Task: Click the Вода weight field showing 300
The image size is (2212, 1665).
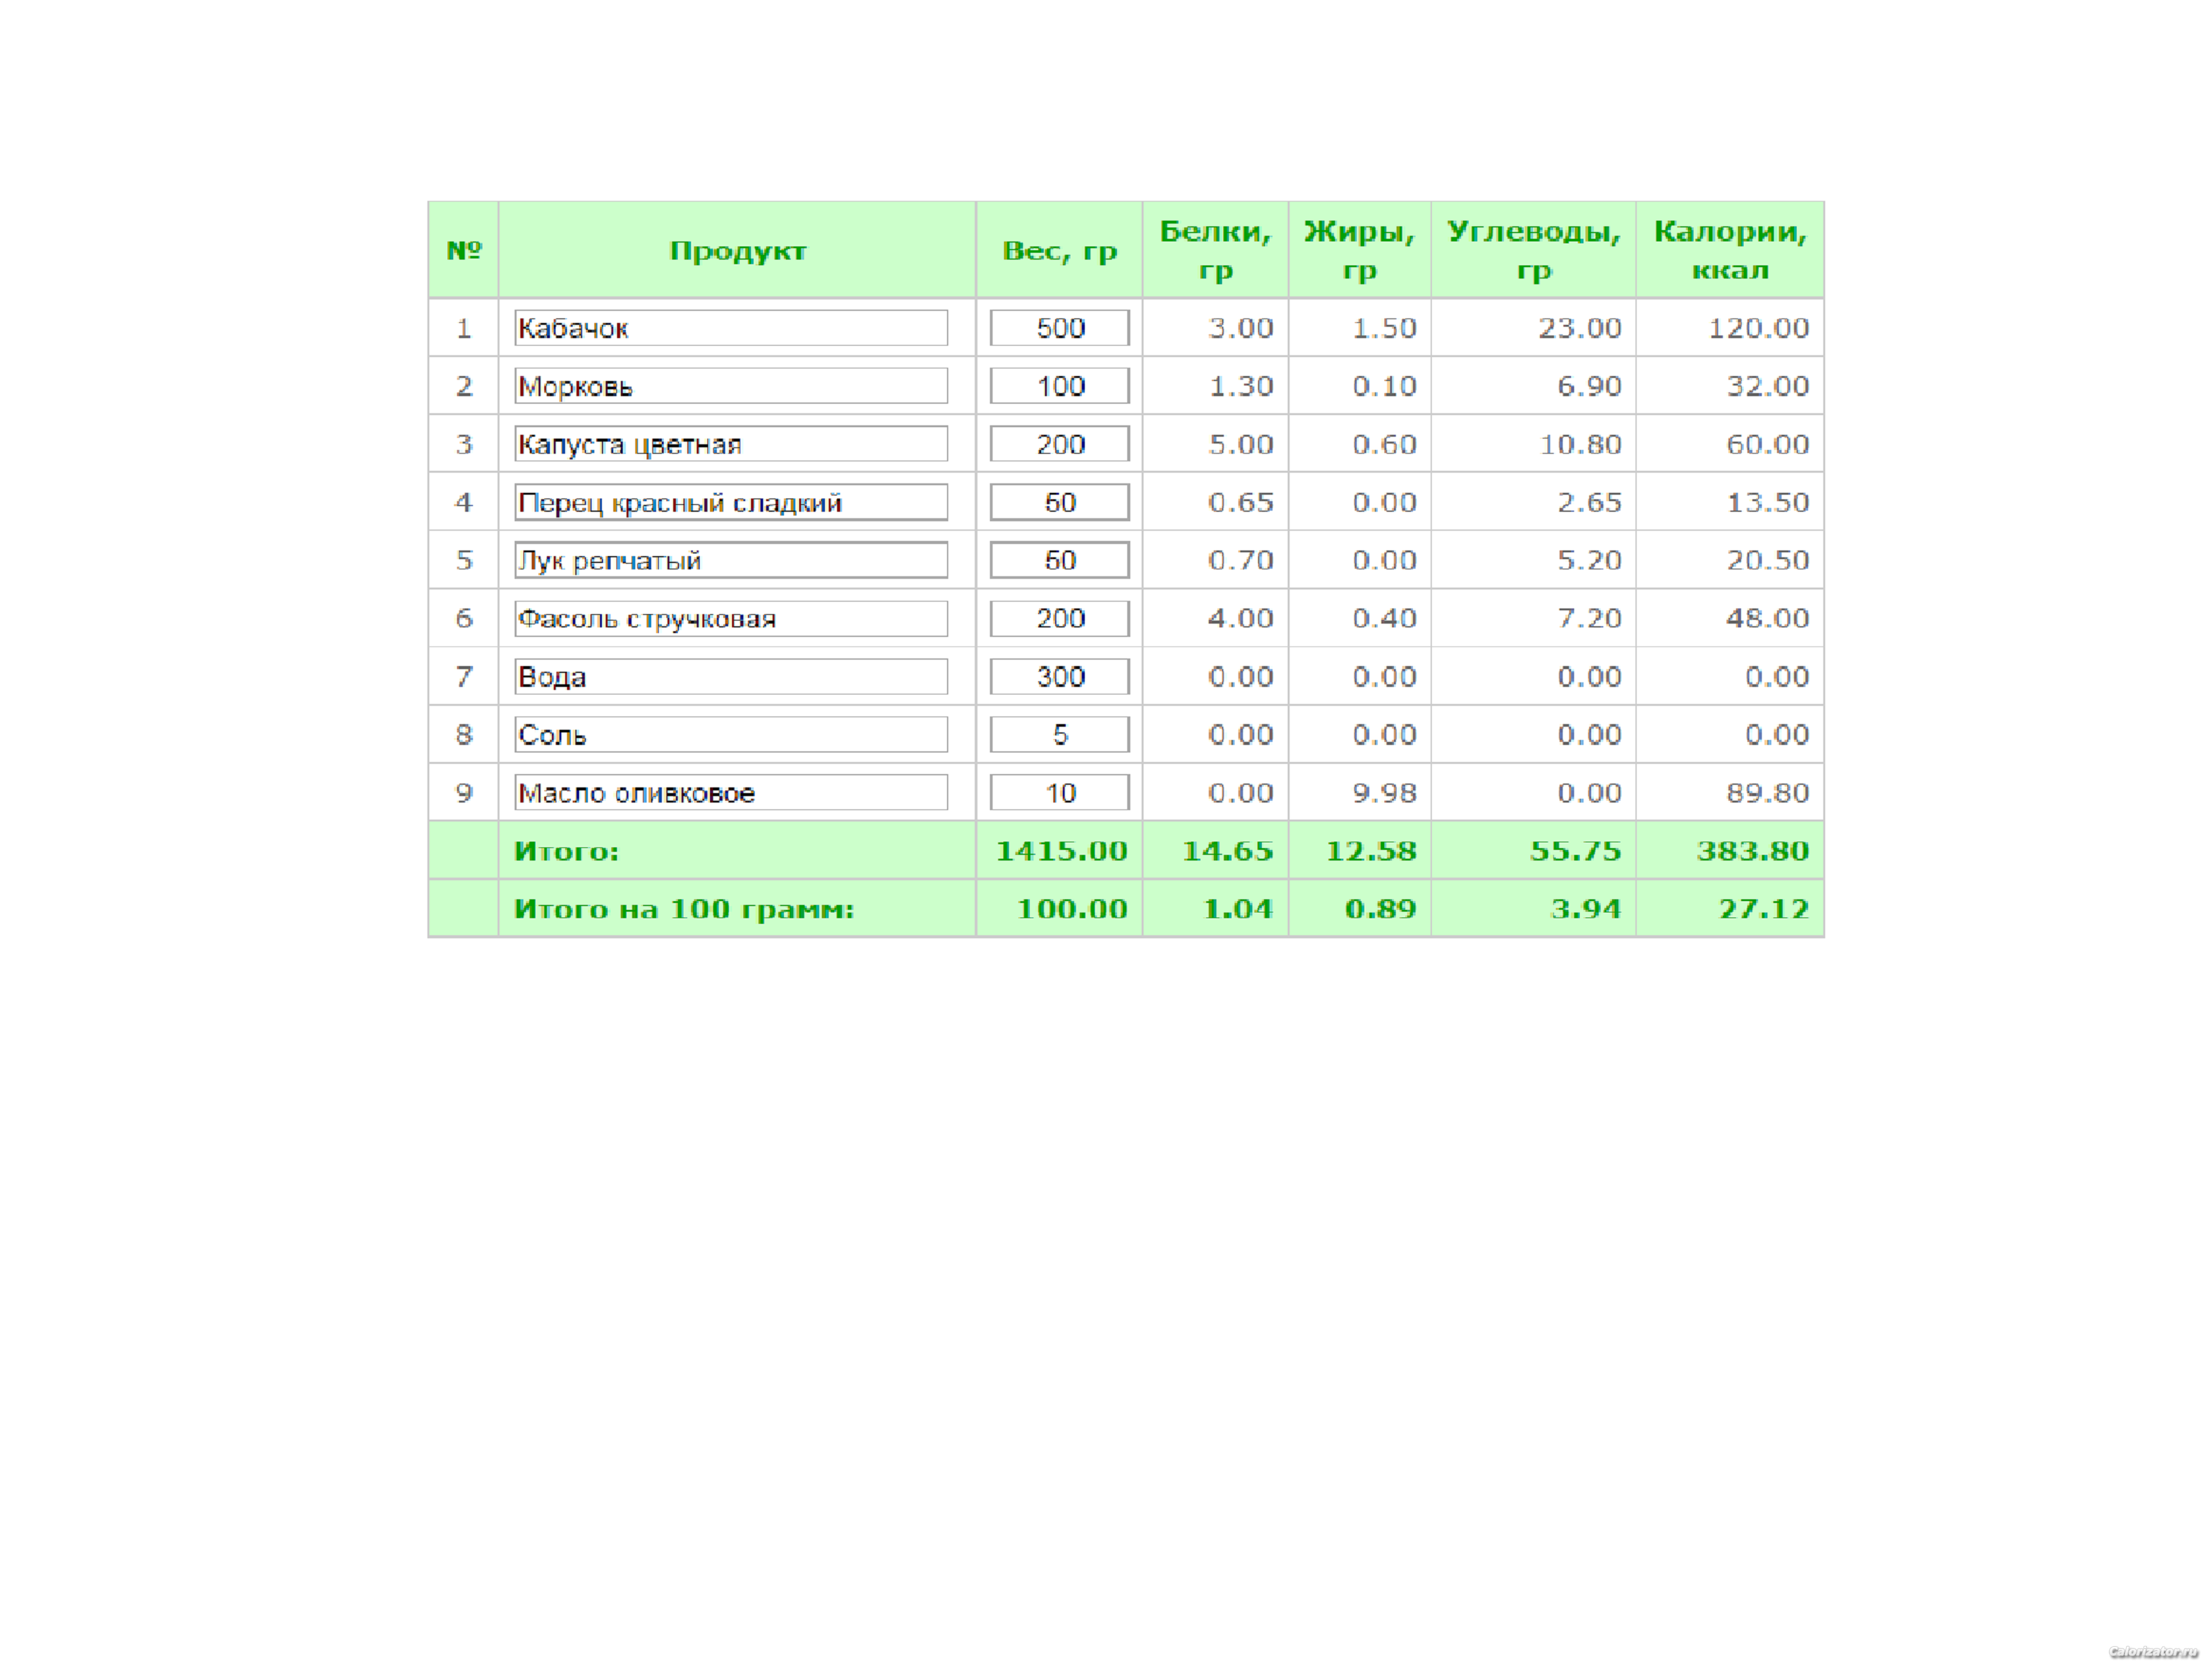Action: pyautogui.click(x=1060, y=677)
